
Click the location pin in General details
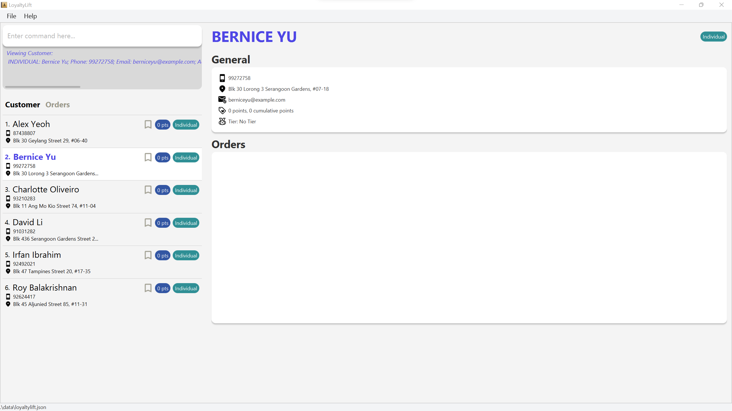(x=222, y=89)
